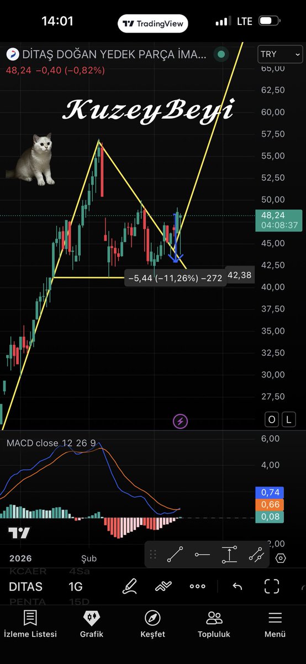This screenshot has height=664, width=306.
Task: Open the pencil drawing tools
Action: (130, 586)
